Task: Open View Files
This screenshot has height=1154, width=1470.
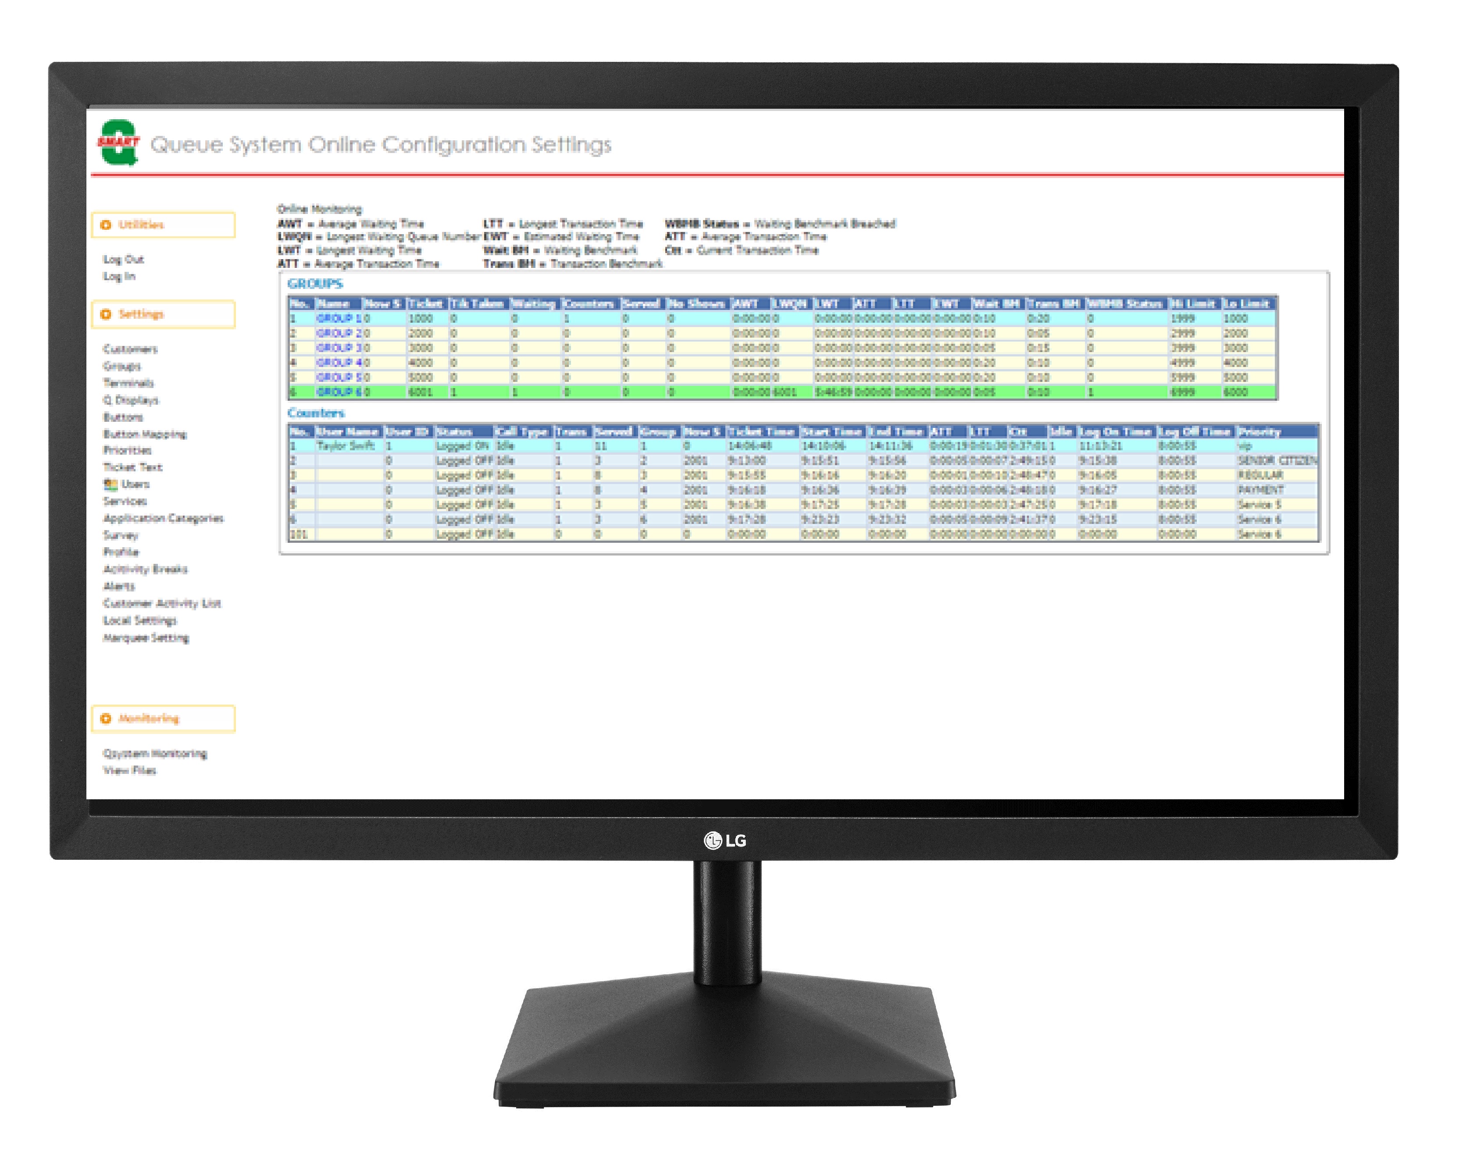Action: (129, 770)
